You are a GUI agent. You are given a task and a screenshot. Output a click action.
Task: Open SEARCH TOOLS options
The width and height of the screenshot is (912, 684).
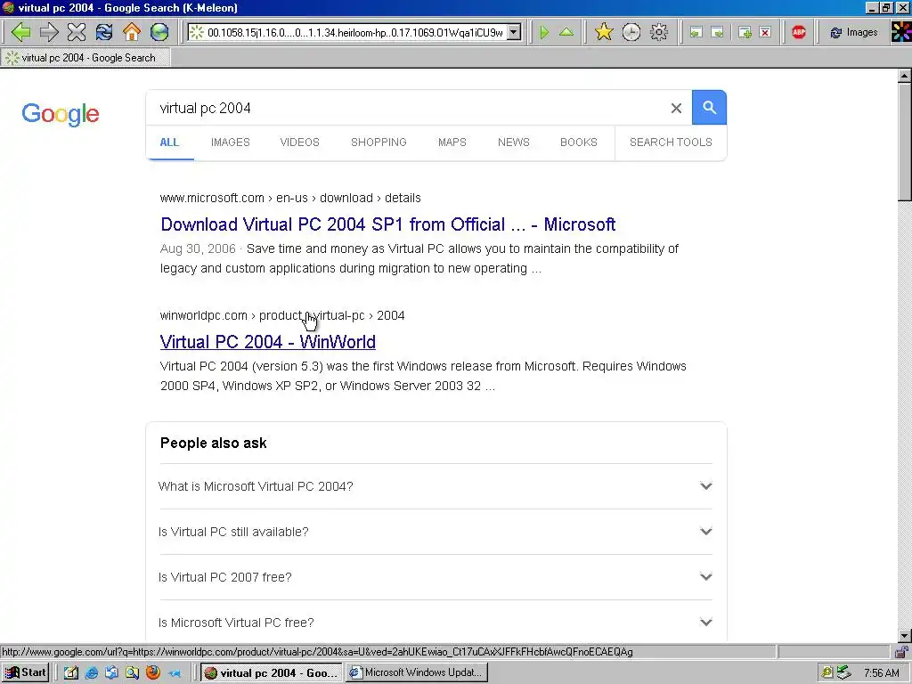[x=671, y=142]
